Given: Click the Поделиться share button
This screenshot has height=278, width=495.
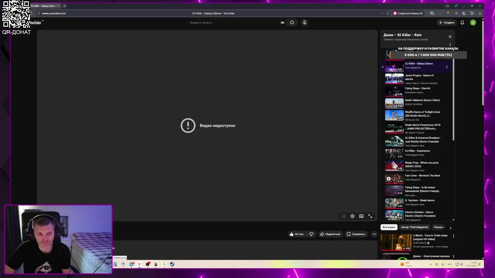Looking at the screenshot, I should pyautogui.click(x=330, y=234).
